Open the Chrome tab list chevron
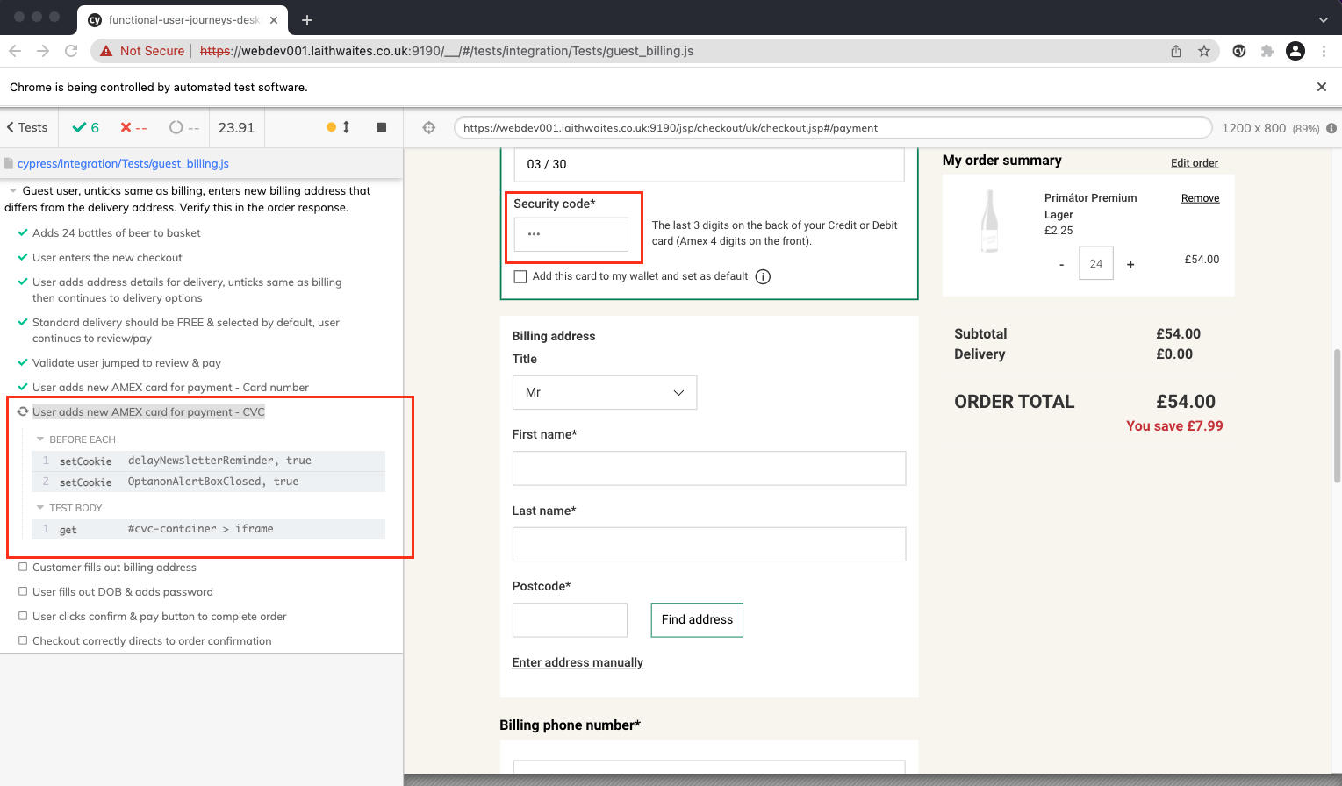Viewport: 1342px width, 786px height. [x=1323, y=19]
